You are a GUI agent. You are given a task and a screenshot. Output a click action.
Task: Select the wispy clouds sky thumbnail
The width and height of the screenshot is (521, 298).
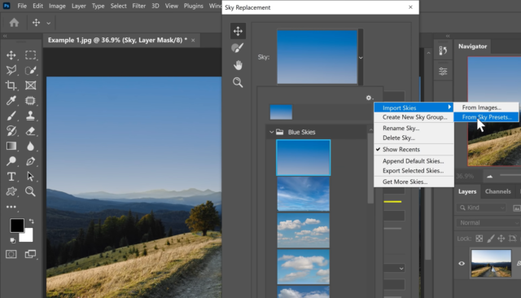(304, 194)
